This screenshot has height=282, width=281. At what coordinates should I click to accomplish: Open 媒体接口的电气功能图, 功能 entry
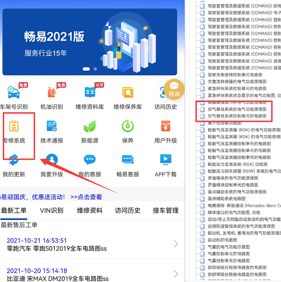[234, 213]
